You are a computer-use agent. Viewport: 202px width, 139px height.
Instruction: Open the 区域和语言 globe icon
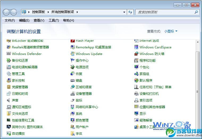73,87
